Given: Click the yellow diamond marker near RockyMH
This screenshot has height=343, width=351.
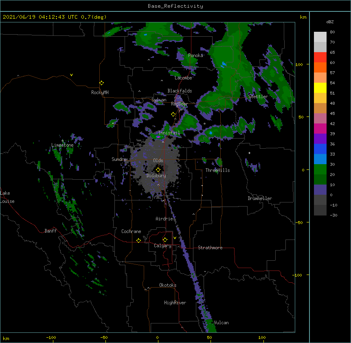Looking at the screenshot, I should tap(102, 83).
